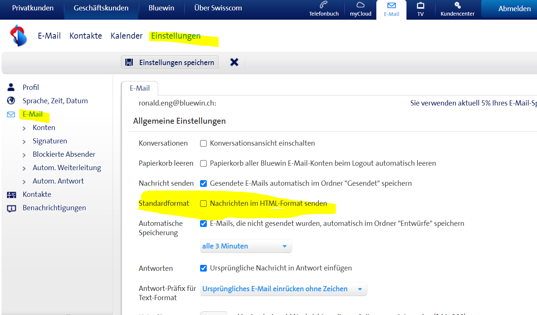Open the Telefonbuch phone icon
This screenshot has height=315, width=537.
coord(324,5)
